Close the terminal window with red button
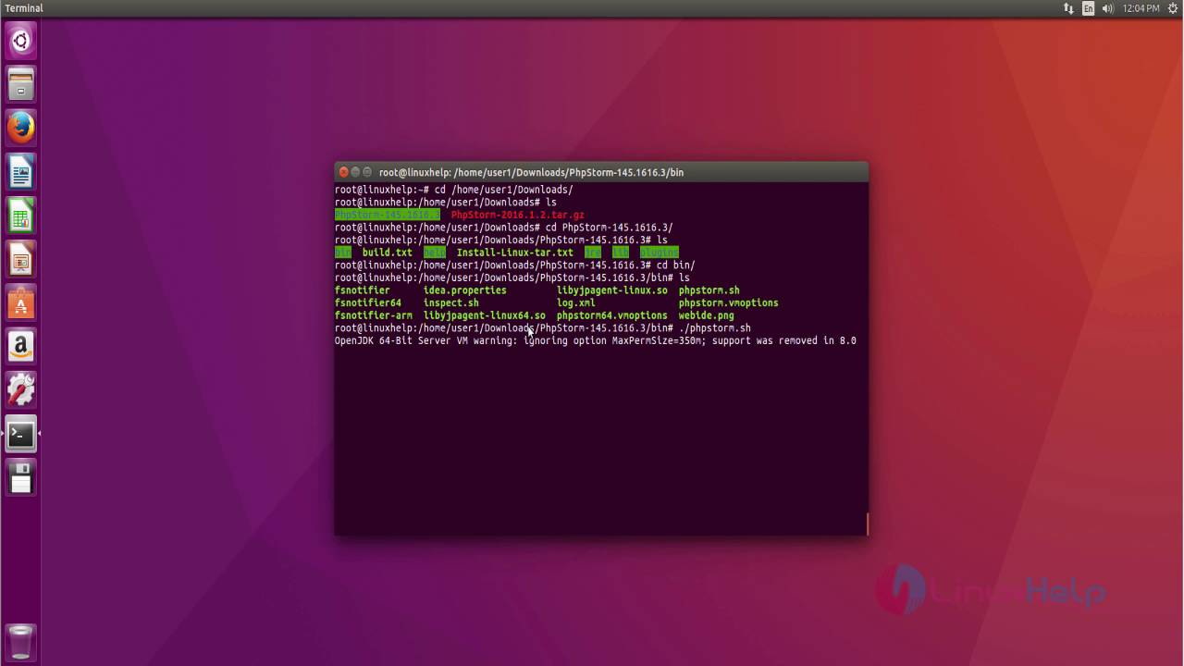The image size is (1184, 666). [x=343, y=172]
